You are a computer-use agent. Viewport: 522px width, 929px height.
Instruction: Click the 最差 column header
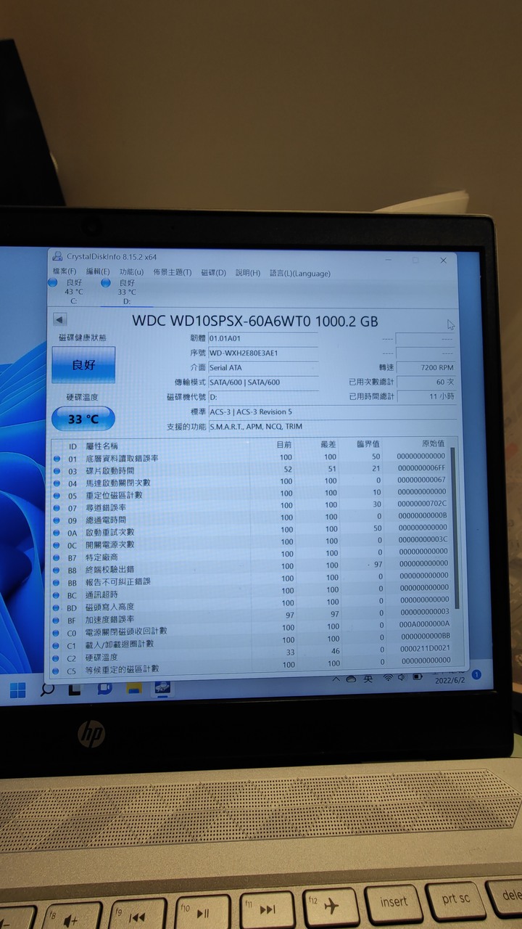coord(328,443)
